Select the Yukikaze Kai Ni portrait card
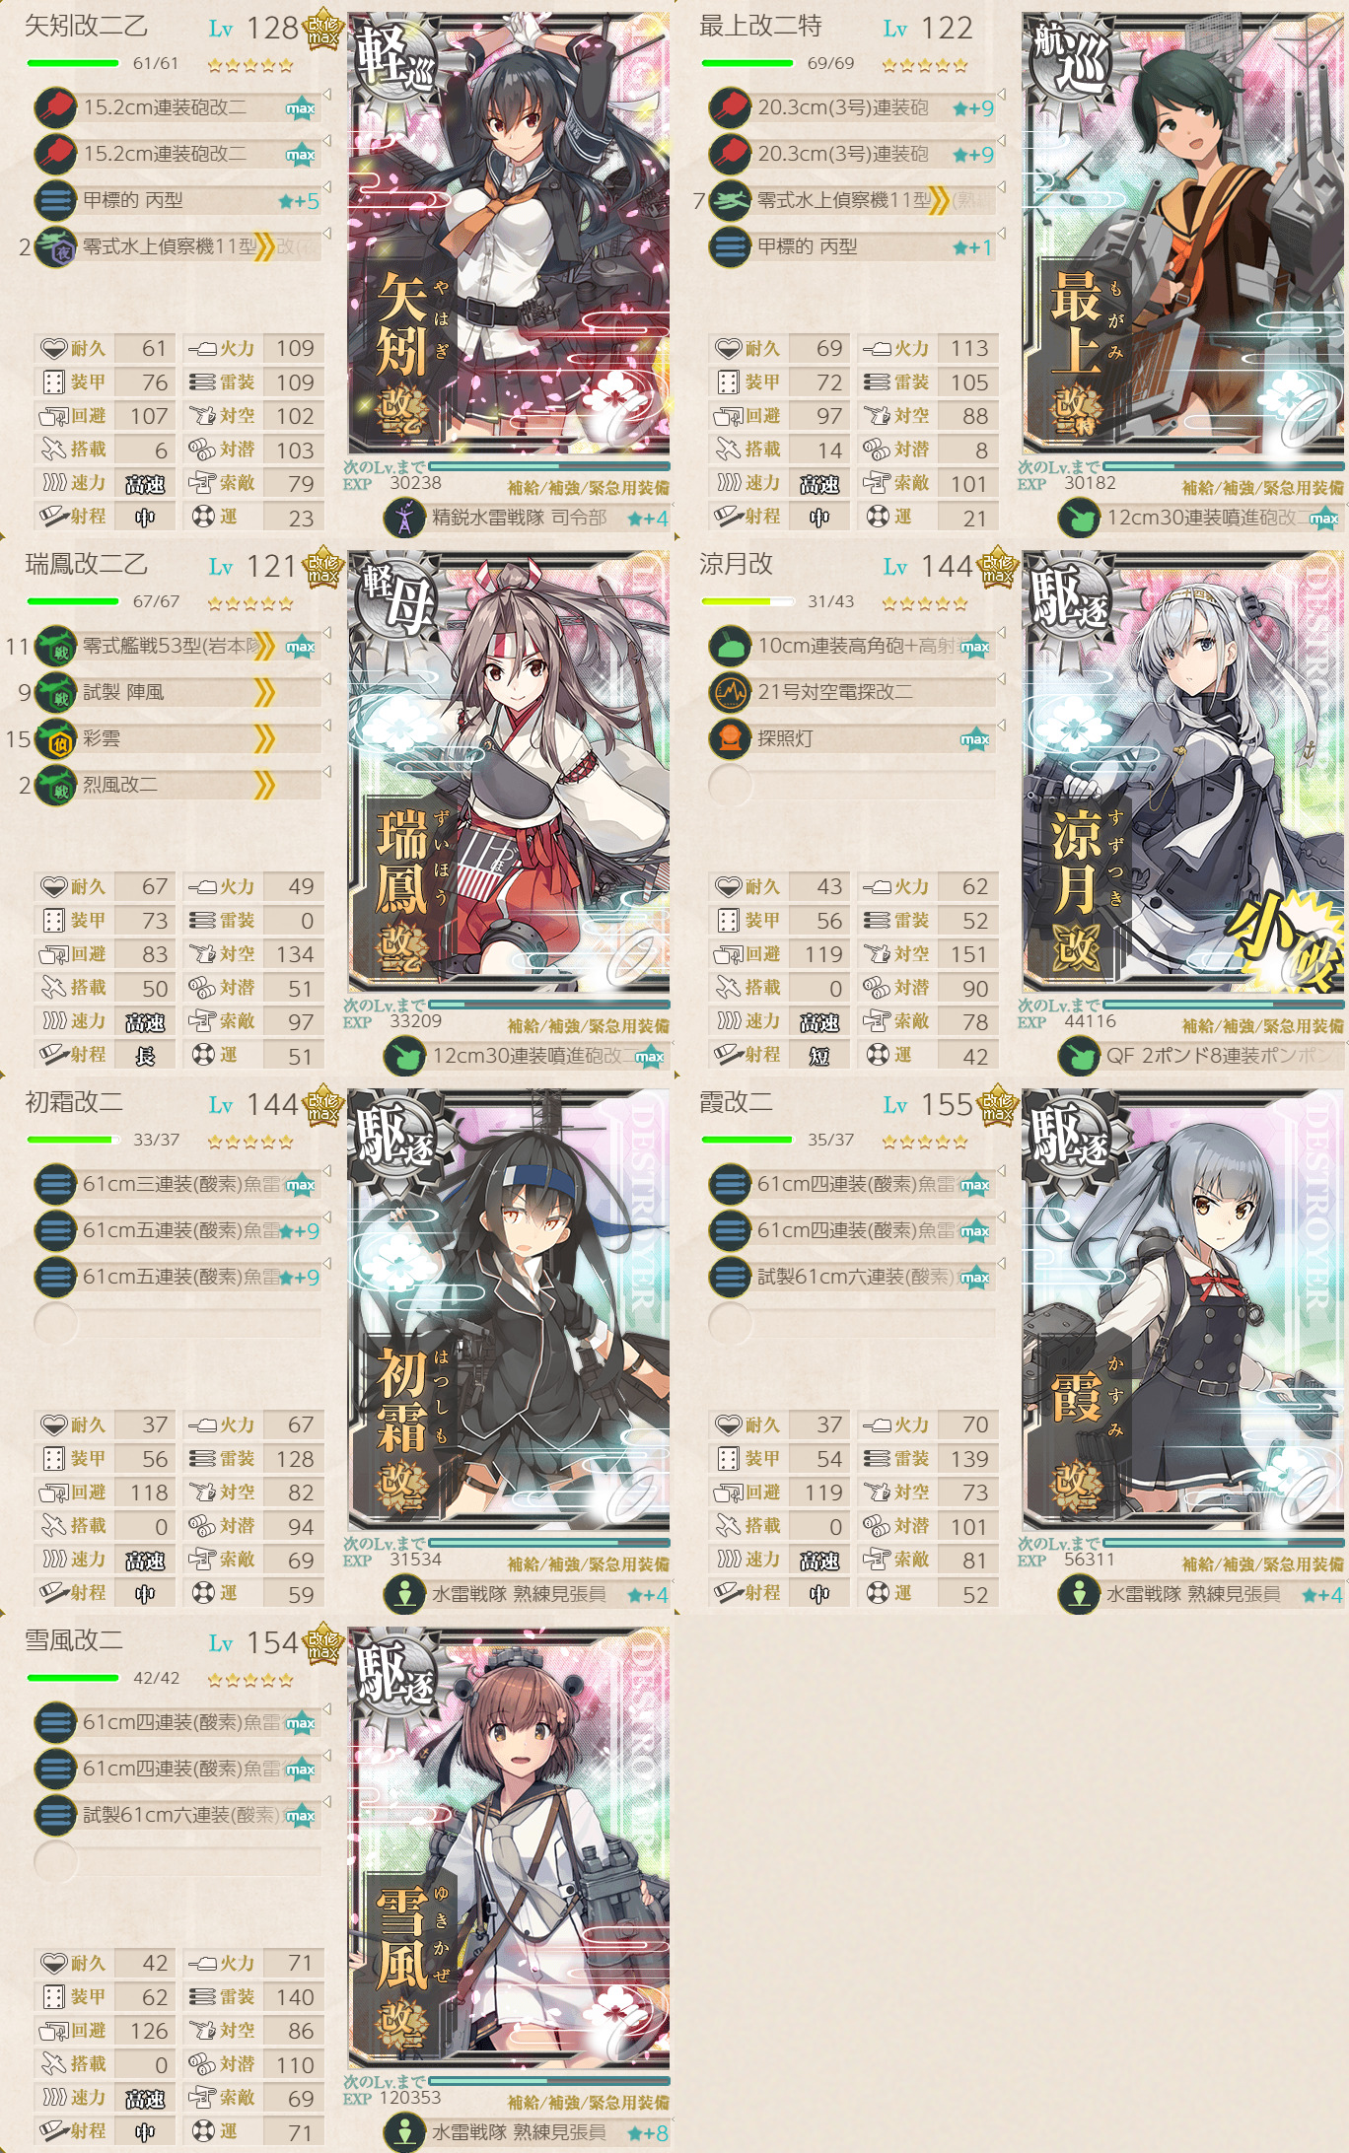The height and width of the screenshot is (2153, 1349). click(x=509, y=1848)
